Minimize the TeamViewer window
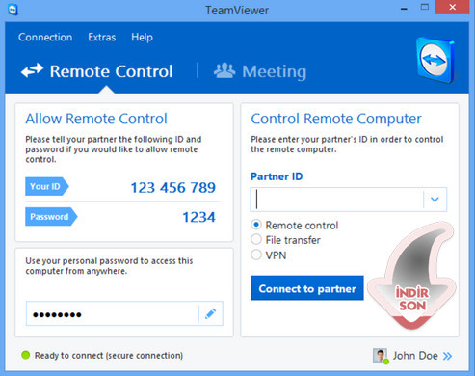 coord(404,8)
